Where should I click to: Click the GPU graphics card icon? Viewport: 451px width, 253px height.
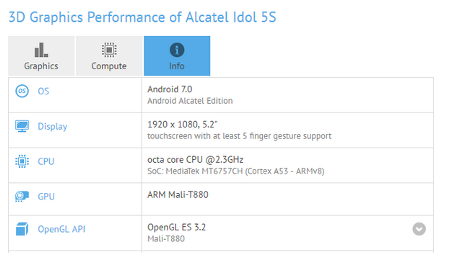[x=22, y=196]
